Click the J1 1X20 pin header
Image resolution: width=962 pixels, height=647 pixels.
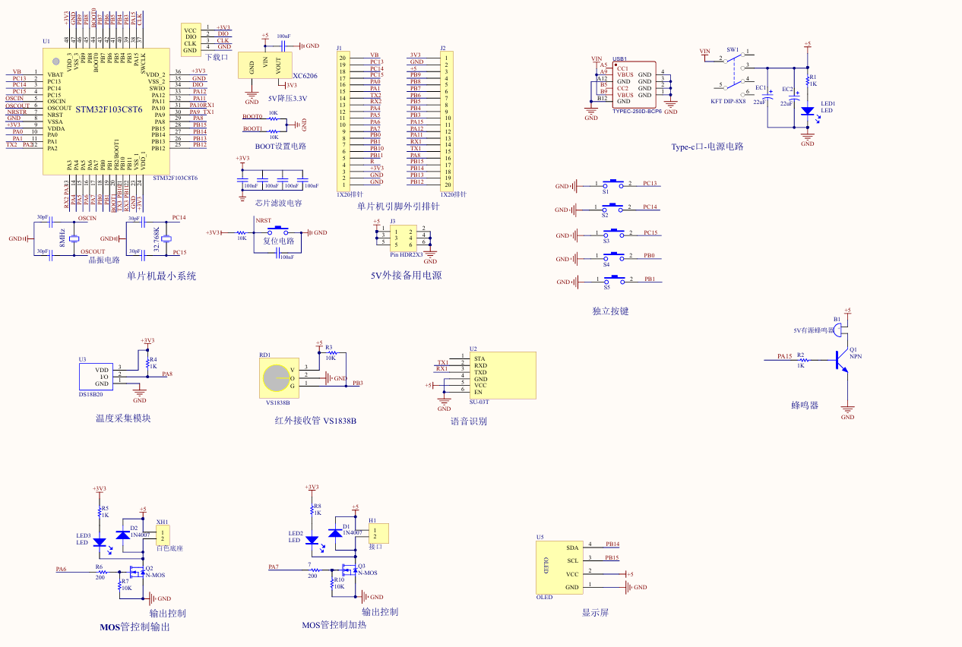(x=343, y=121)
